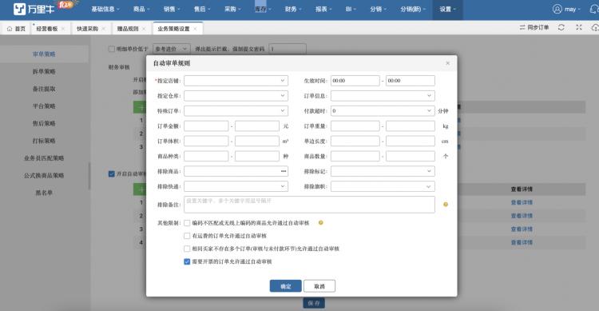
Task: Open the may user account icon
Action: tap(557, 9)
